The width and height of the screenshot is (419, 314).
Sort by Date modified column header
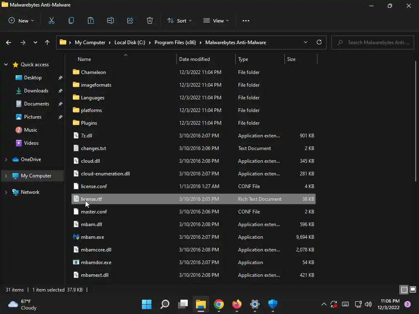tap(206, 59)
